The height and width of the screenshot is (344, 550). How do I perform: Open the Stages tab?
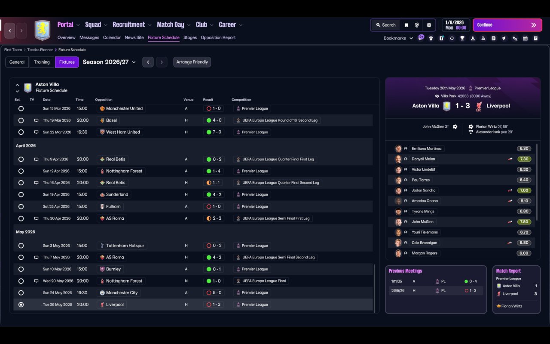click(x=190, y=37)
